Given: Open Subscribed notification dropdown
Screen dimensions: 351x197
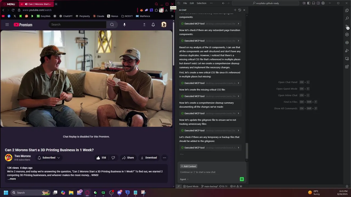Looking at the screenshot, I should coord(49,158).
